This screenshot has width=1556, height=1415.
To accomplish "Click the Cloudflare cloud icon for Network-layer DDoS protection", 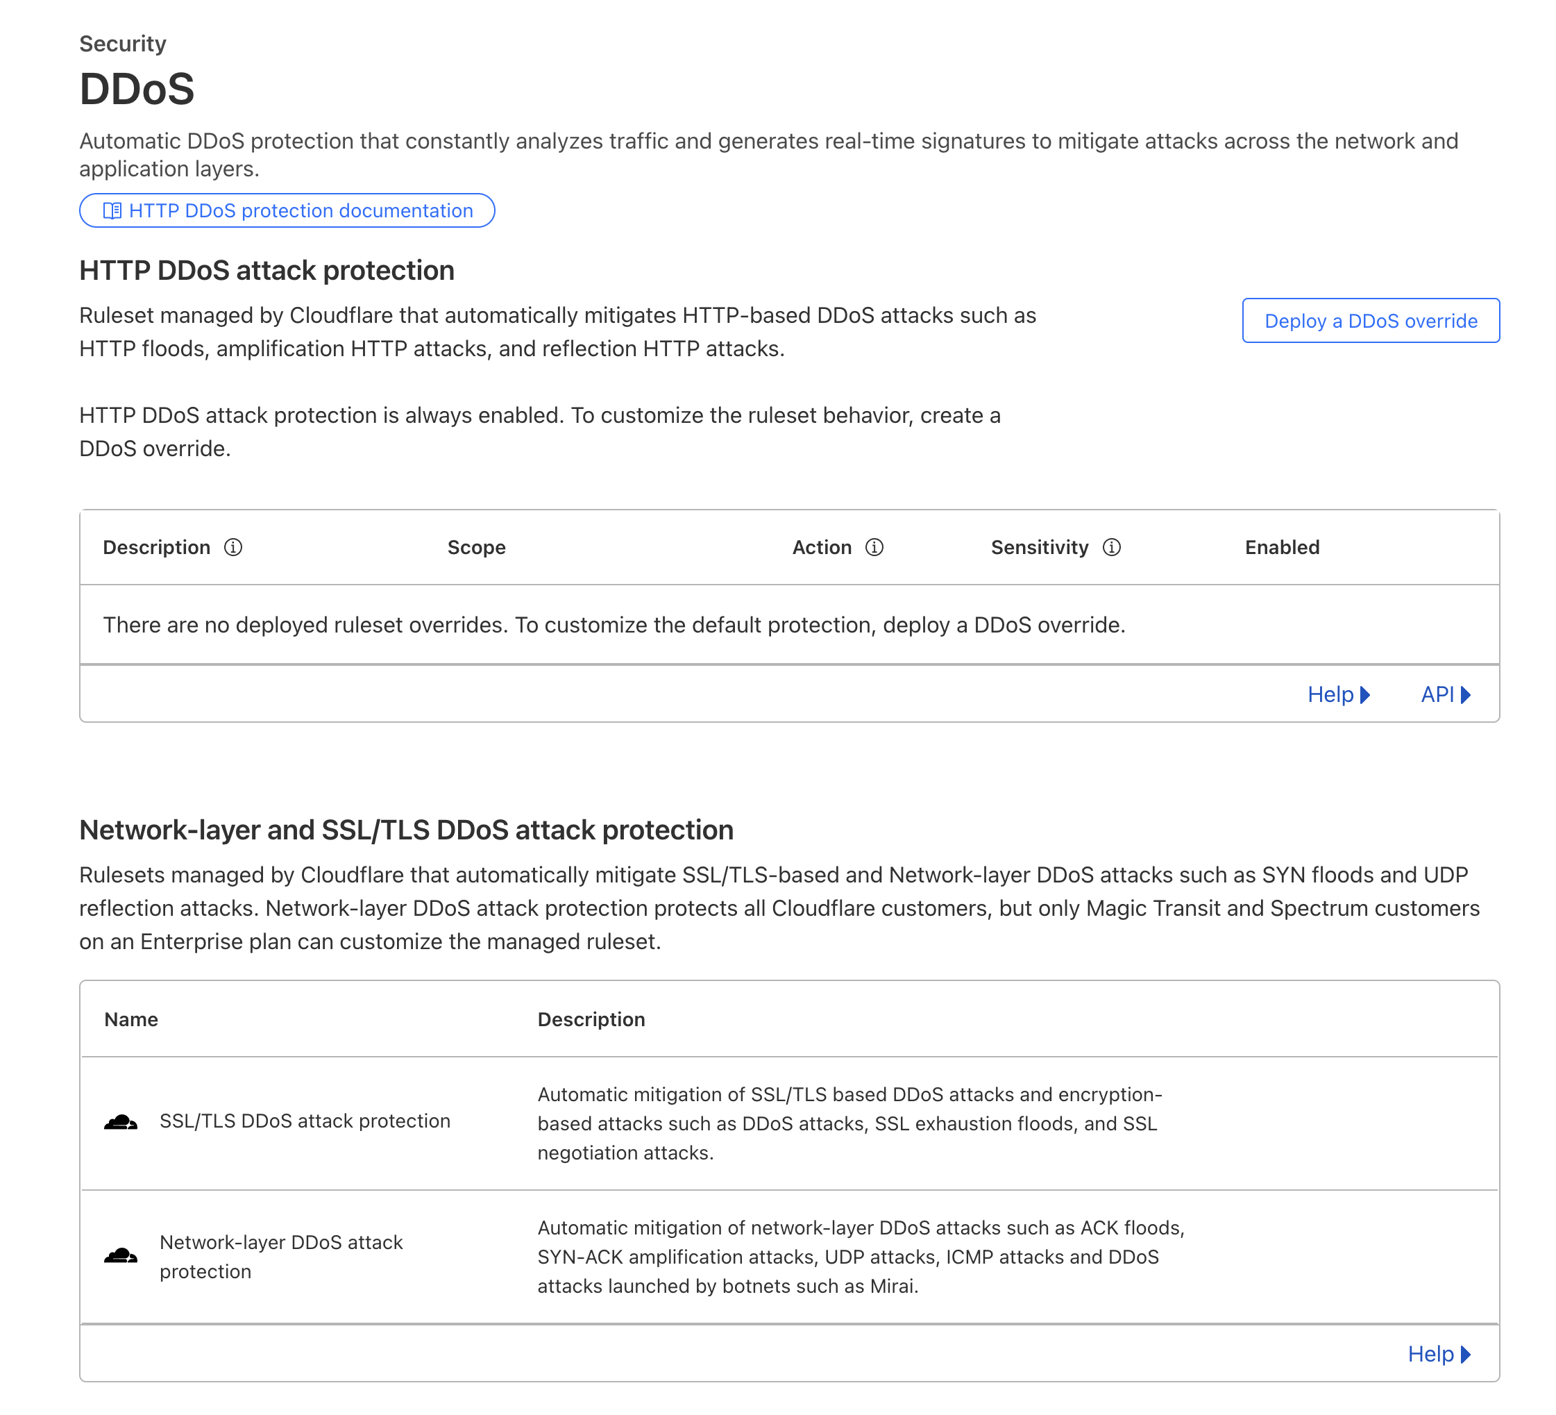I will click(120, 1256).
